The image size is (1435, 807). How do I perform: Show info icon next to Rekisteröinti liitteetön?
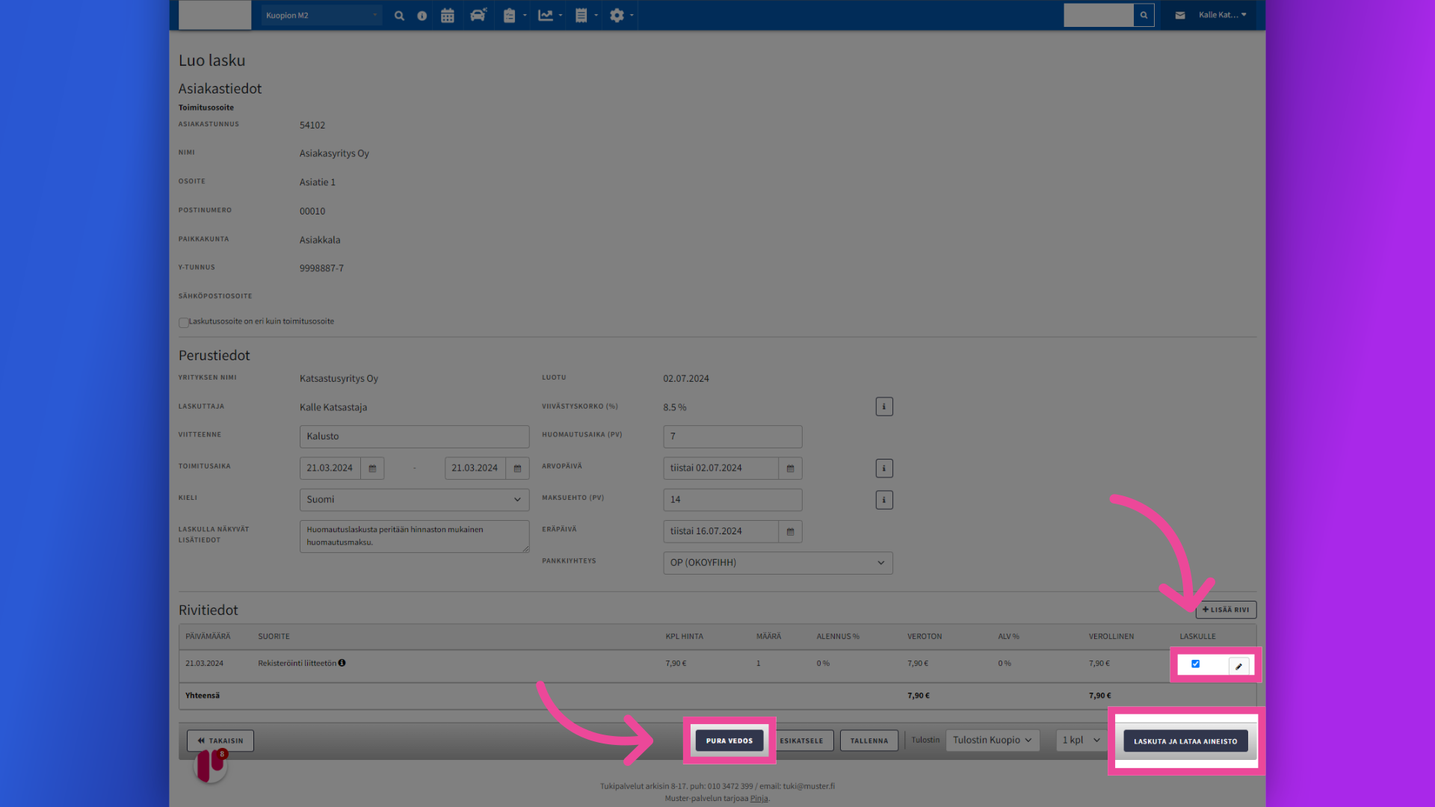point(342,663)
